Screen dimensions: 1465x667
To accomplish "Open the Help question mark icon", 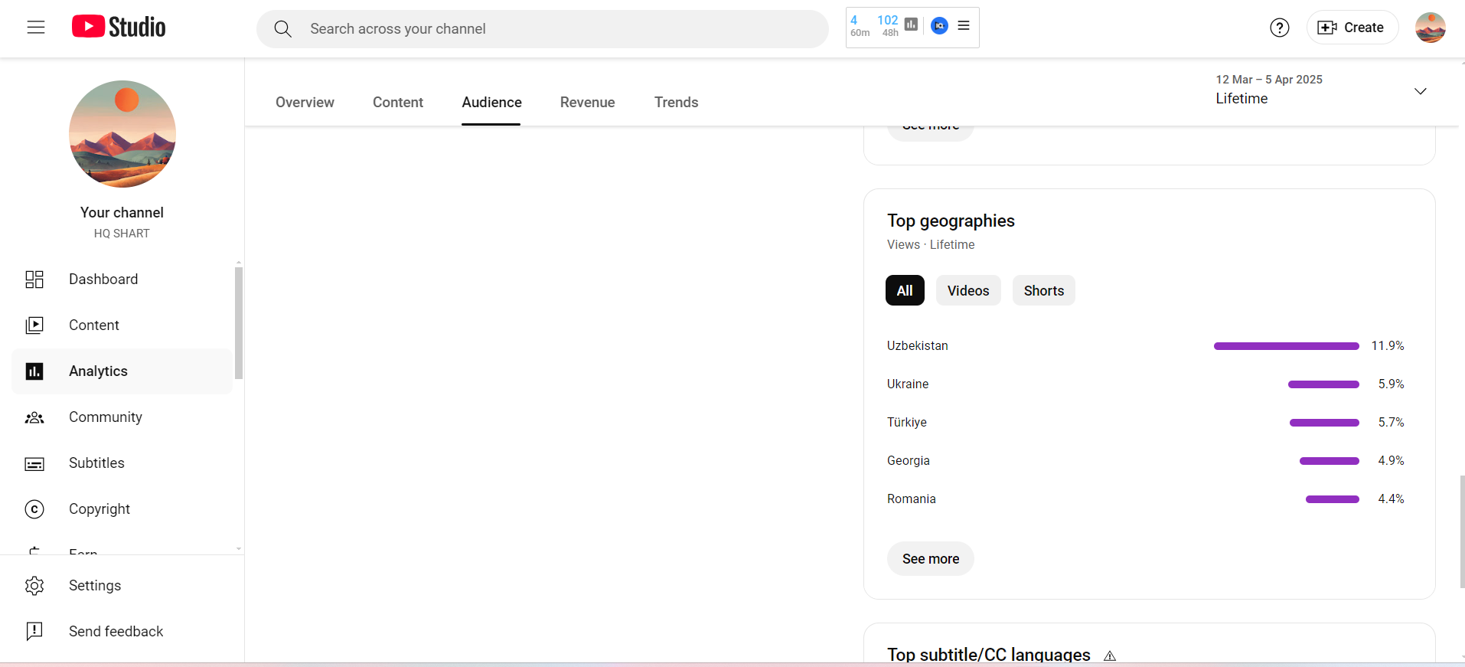I will point(1279,28).
